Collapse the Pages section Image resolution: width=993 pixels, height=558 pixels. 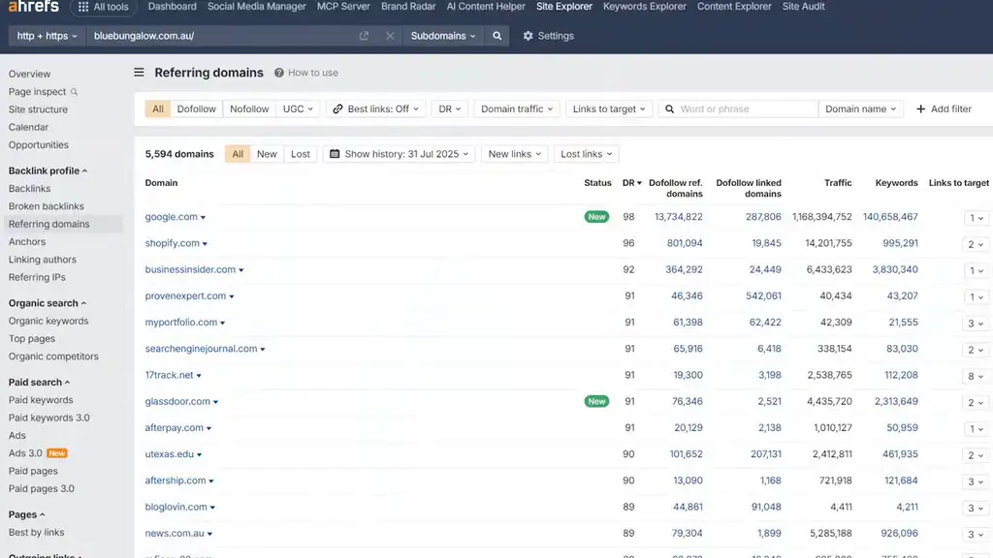click(26, 514)
